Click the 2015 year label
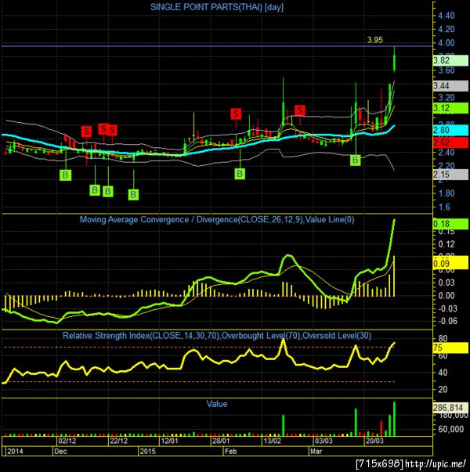 click(147, 451)
